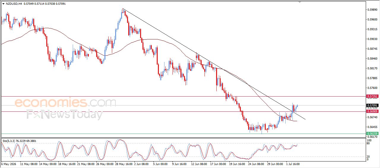Click the 0.58460 price axis label
Screen dimensions: 380x168
(372, 59)
